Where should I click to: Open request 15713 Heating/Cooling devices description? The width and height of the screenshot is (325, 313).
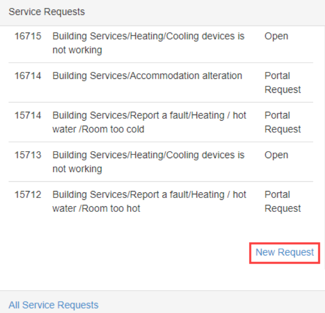[x=148, y=155]
